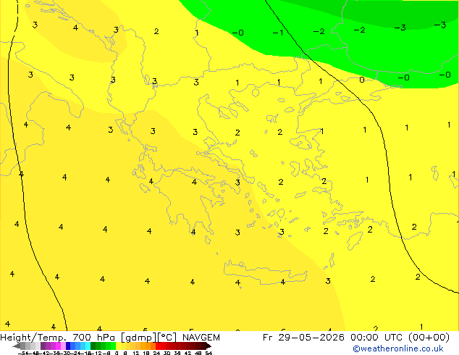
Task: Click the "Height/Temp." title text
Action: [x=33, y=338]
